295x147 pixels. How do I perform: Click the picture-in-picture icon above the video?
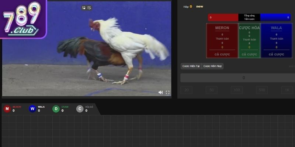click(84, 7)
